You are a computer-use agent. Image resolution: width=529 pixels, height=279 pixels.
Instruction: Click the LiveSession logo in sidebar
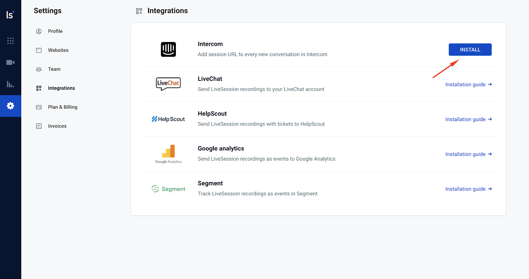pyautogui.click(x=10, y=15)
